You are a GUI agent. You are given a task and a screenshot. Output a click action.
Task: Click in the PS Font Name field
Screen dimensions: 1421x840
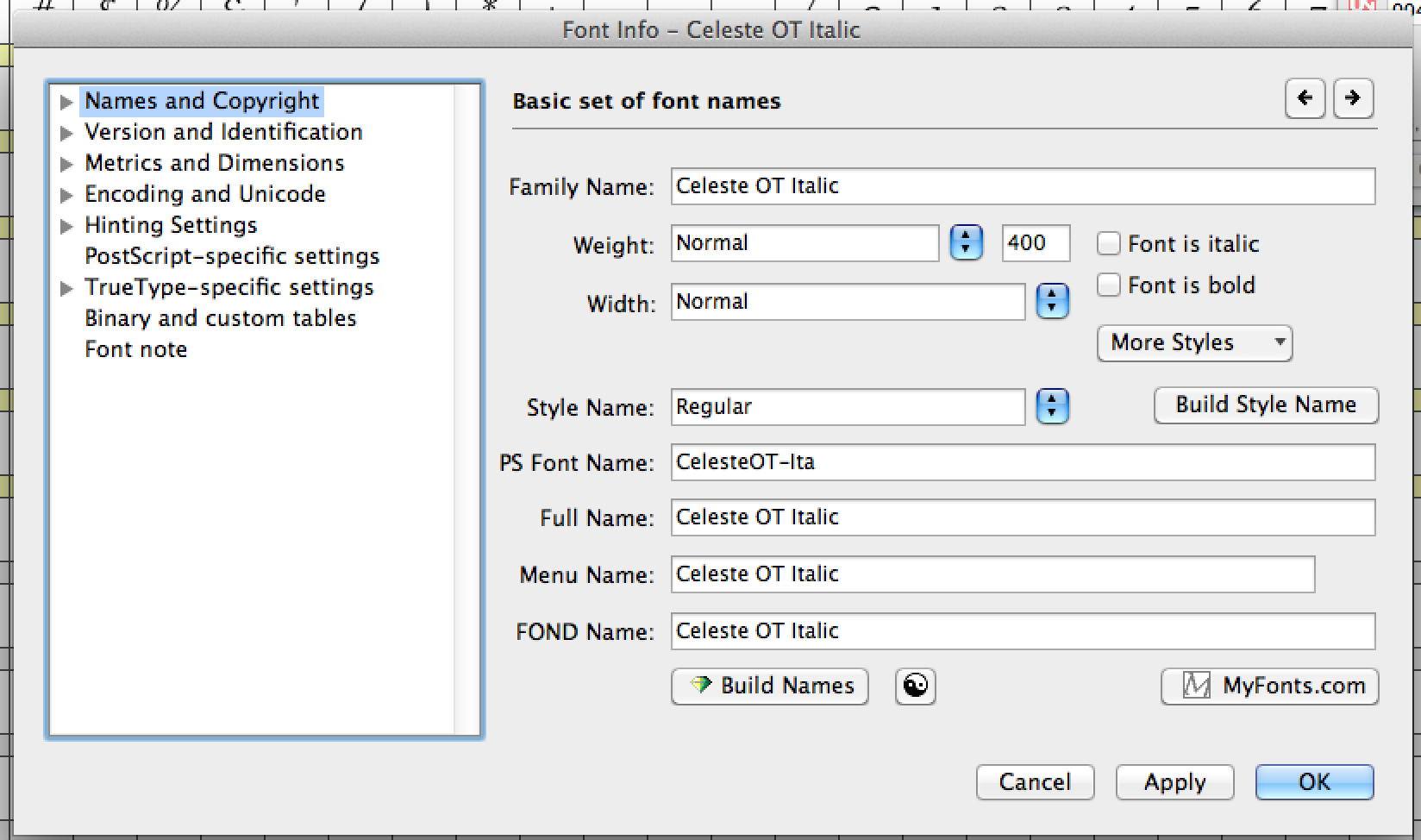[1022, 463]
